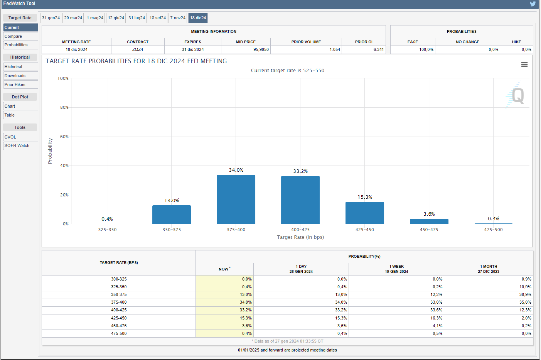Click the 1.054 prior volume cell
This screenshot has width=541, height=360.
306,49
